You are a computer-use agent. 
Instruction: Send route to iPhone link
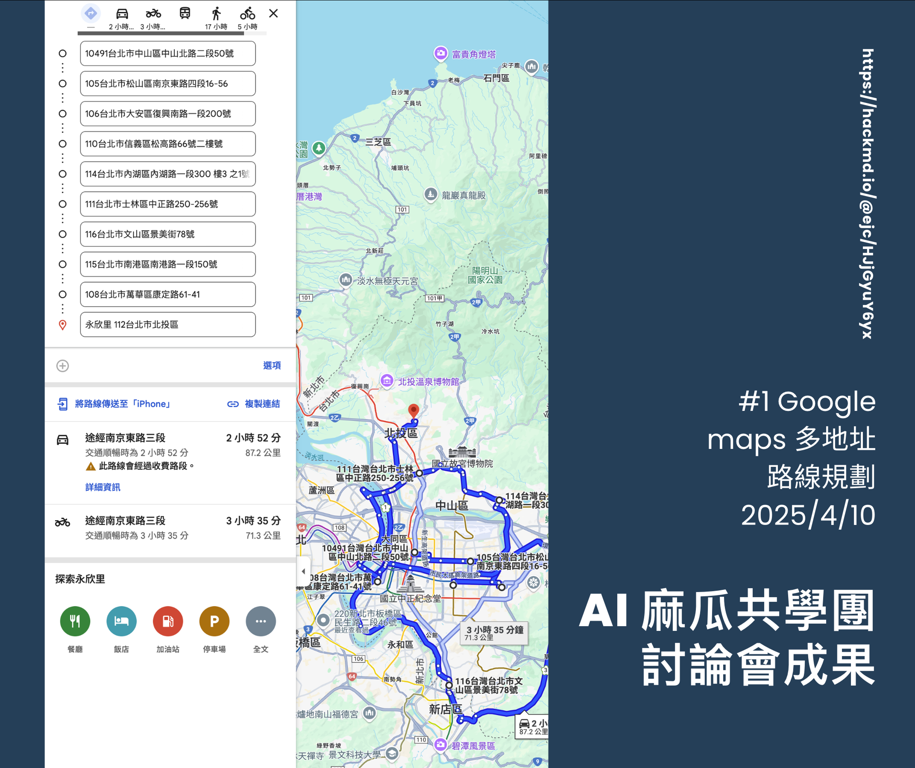123,404
